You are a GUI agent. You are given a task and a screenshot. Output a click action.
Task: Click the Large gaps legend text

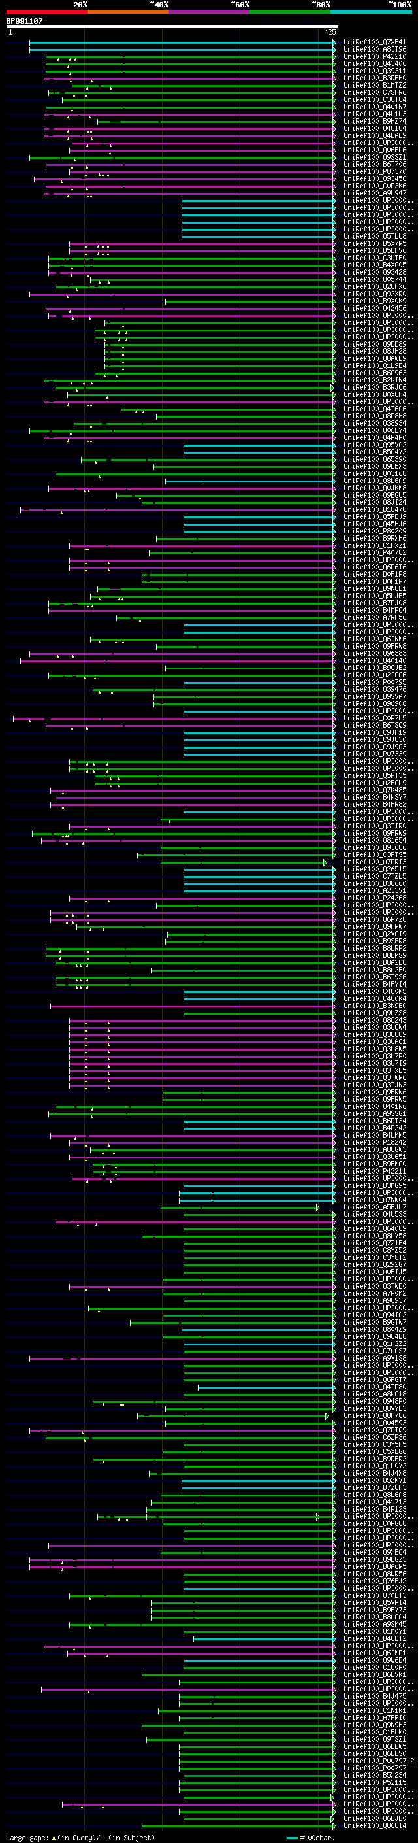click(x=80, y=1838)
